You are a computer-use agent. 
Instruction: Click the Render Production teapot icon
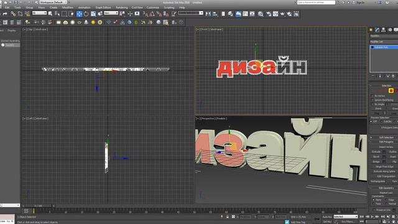(x=282, y=14)
